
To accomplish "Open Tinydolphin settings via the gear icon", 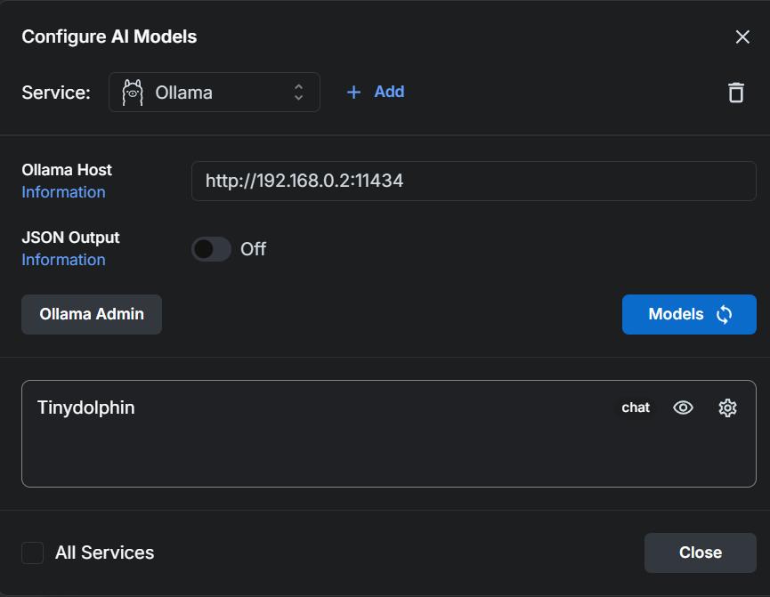I will coord(727,407).
